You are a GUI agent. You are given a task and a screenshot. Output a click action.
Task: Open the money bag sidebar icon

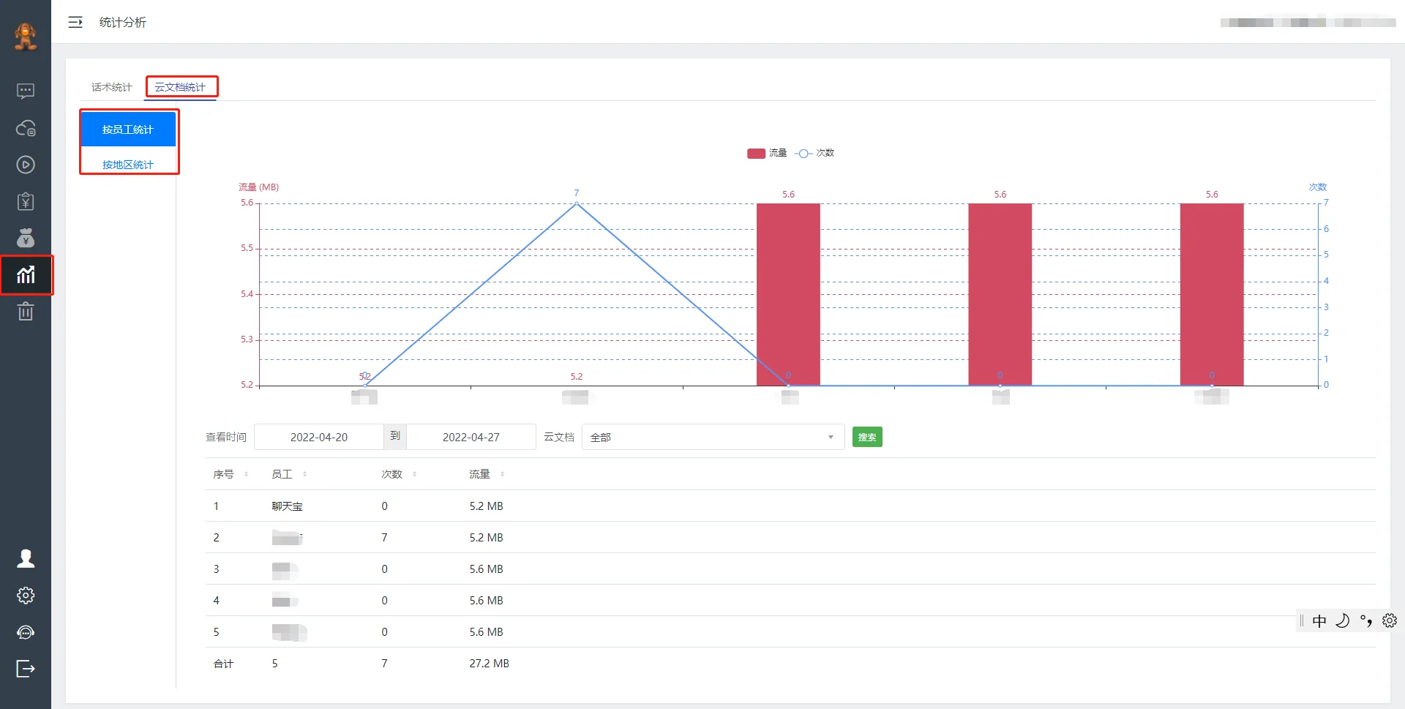click(x=26, y=238)
